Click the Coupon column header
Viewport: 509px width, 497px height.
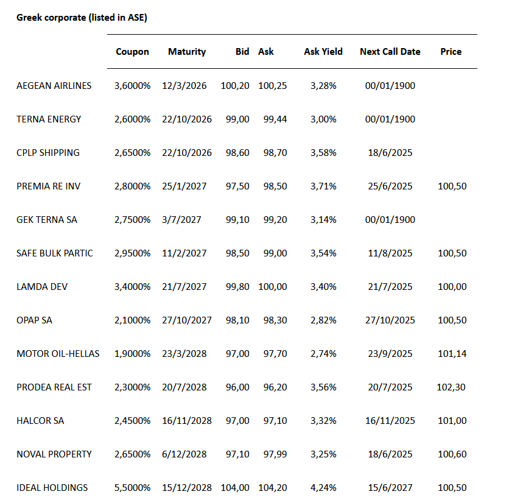tap(132, 52)
